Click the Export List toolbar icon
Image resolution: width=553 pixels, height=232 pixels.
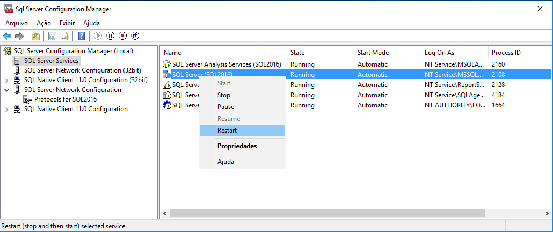point(64,36)
